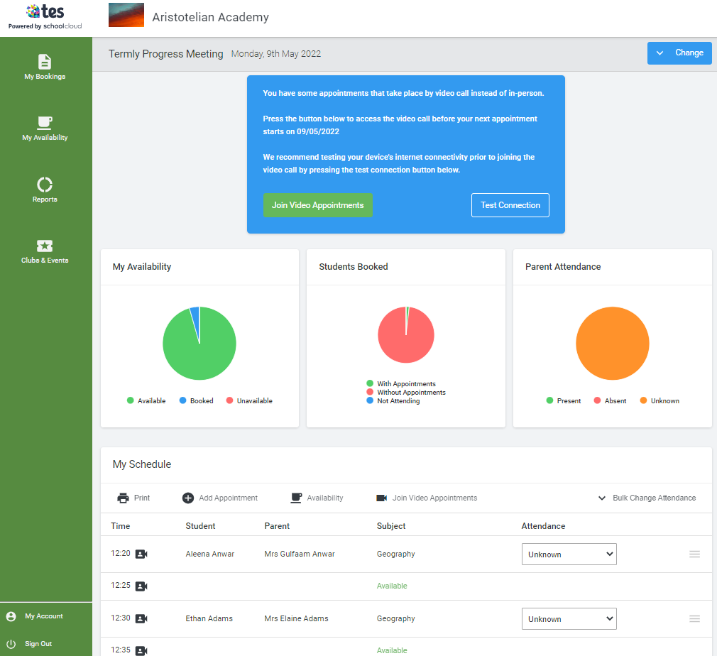Image resolution: width=717 pixels, height=656 pixels.
Task: Open row menu for Aleena Anwar appointment
Action: click(694, 554)
